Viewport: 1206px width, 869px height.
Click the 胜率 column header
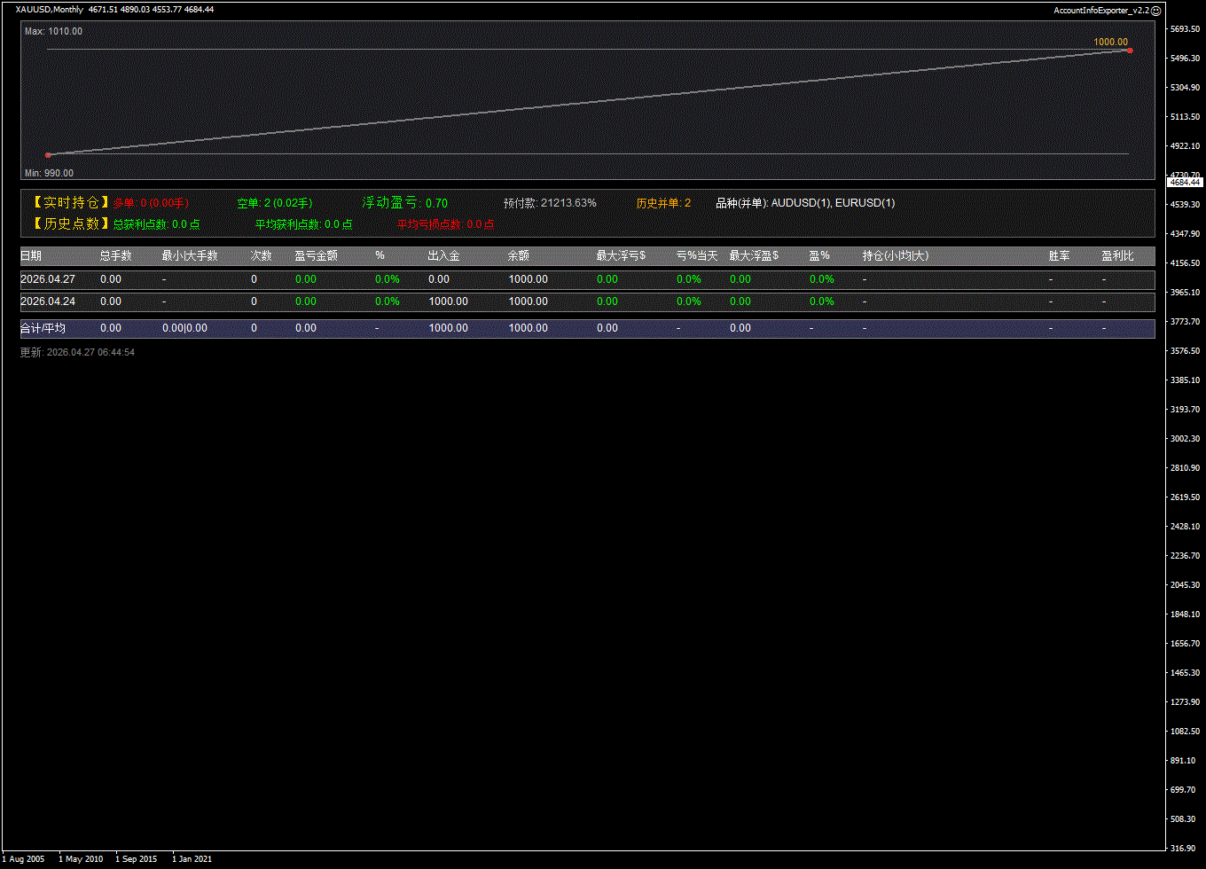(x=1059, y=255)
